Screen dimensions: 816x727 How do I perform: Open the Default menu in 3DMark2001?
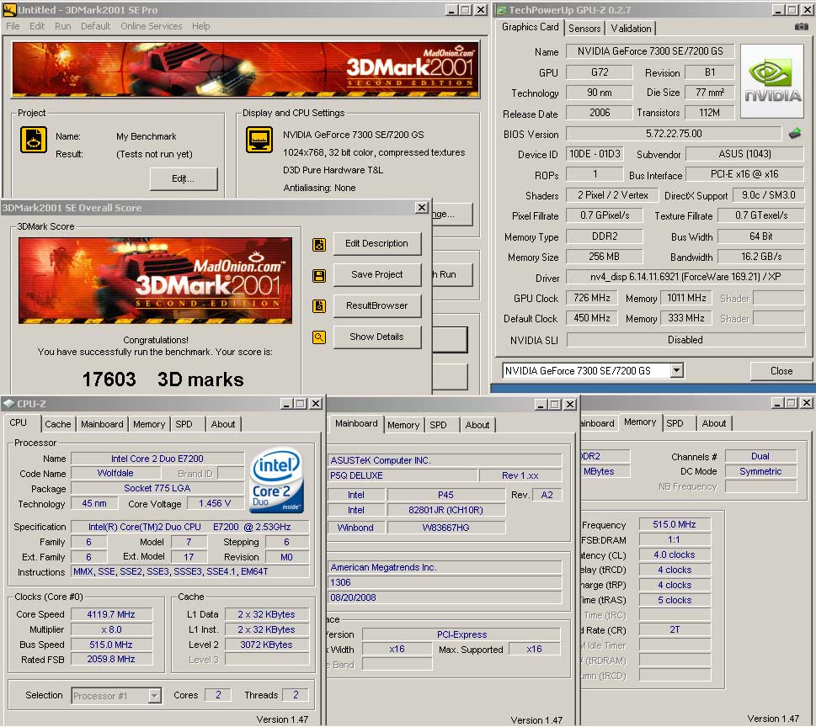point(95,27)
